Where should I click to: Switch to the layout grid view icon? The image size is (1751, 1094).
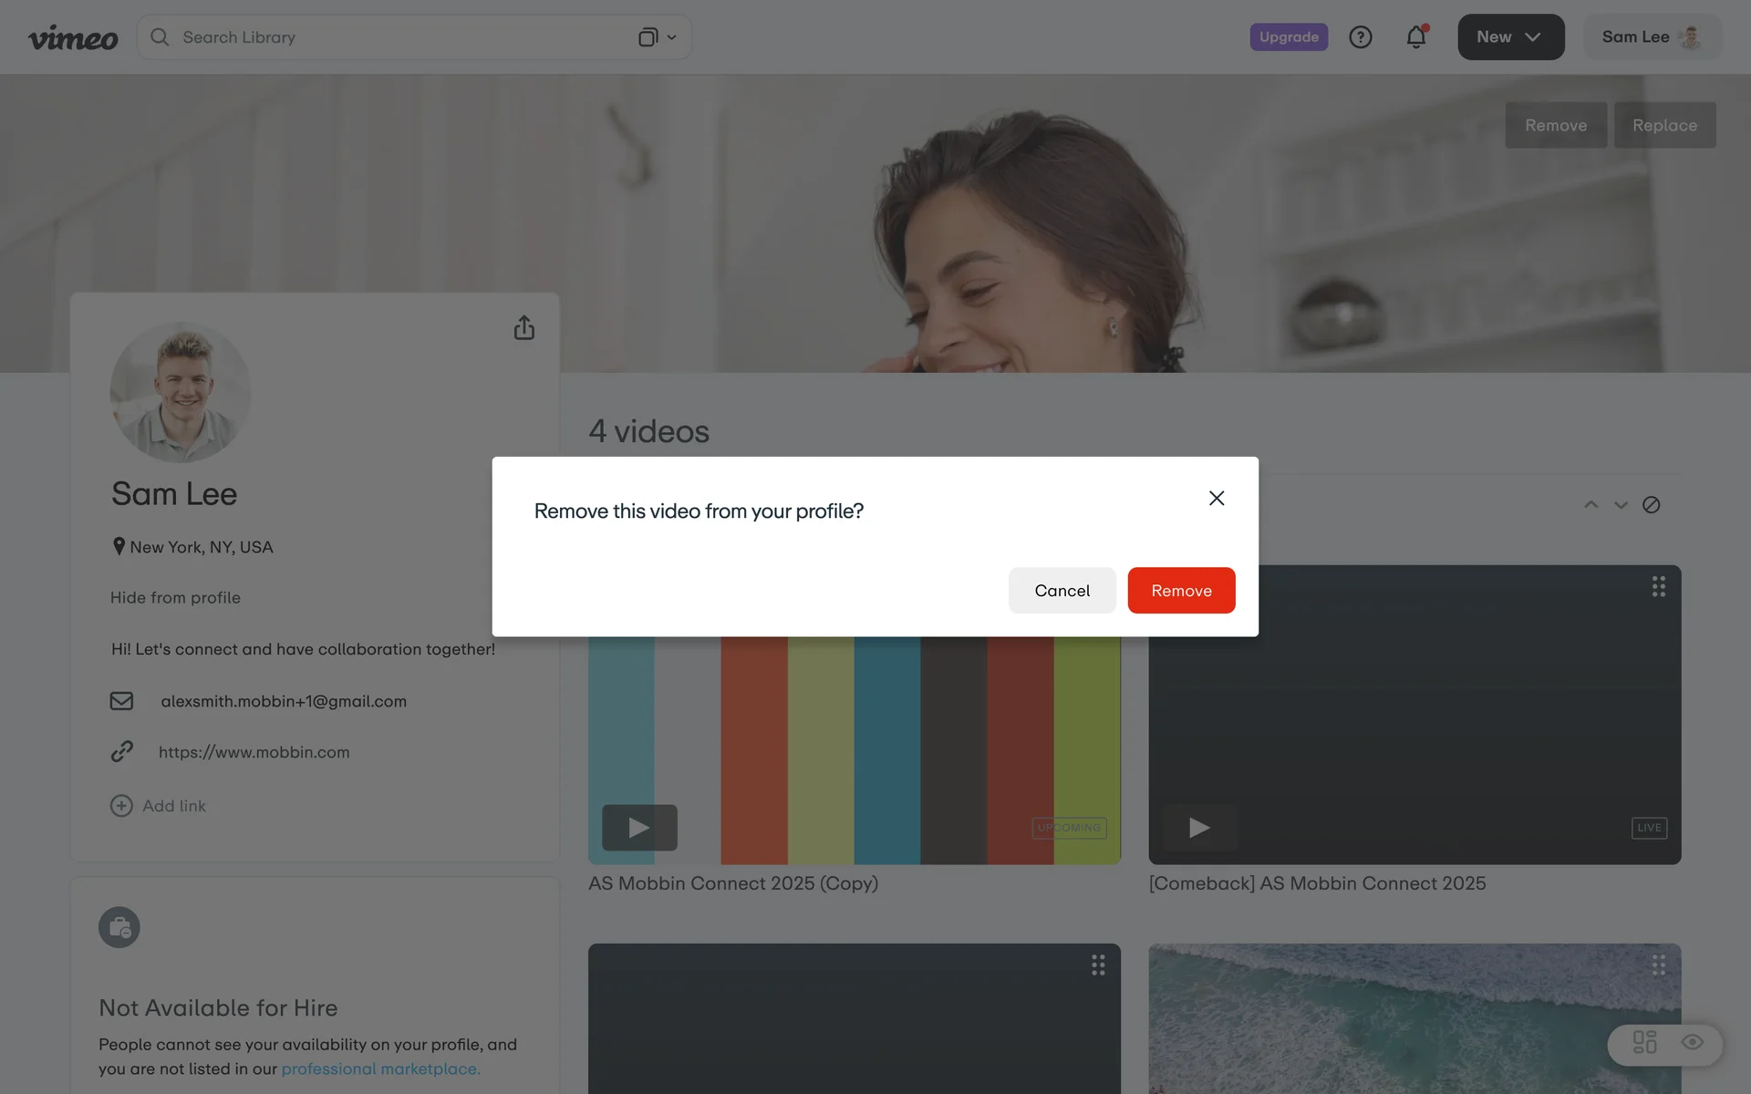click(x=1644, y=1042)
